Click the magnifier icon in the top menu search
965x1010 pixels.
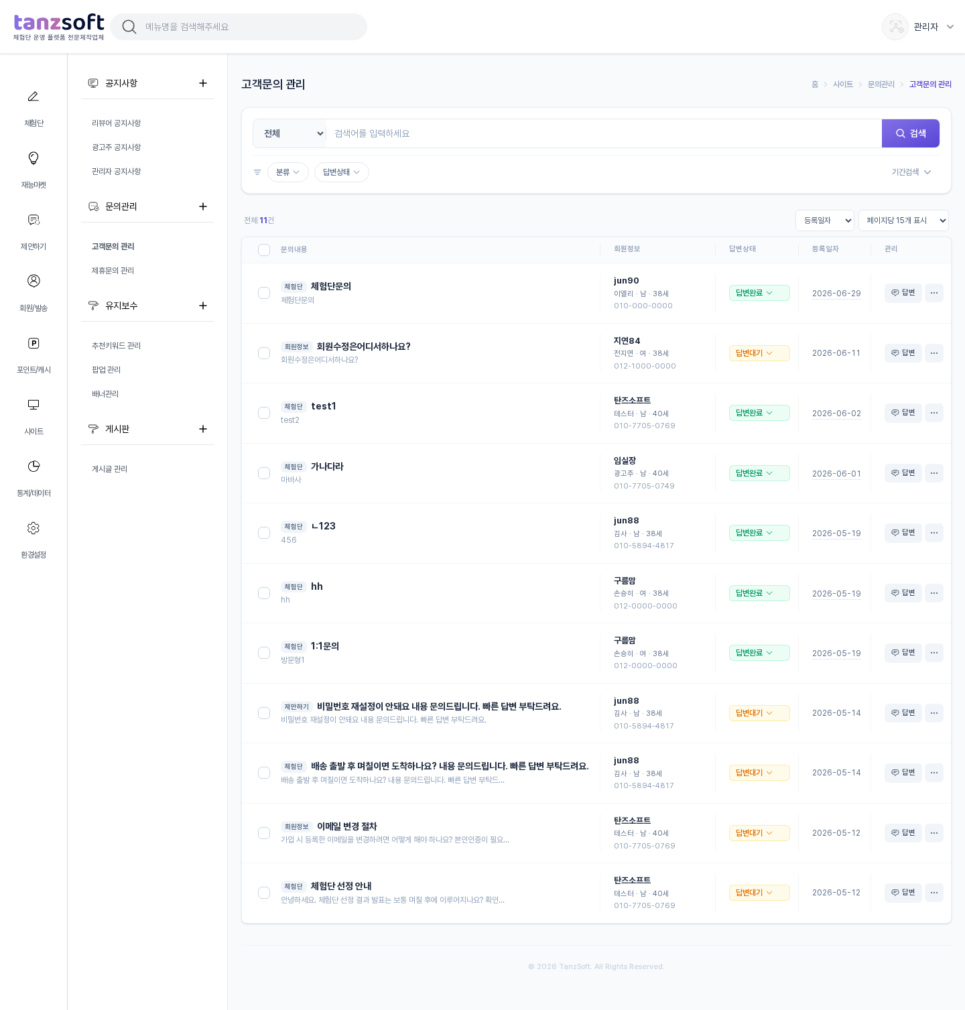pyautogui.click(x=129, y=27)
